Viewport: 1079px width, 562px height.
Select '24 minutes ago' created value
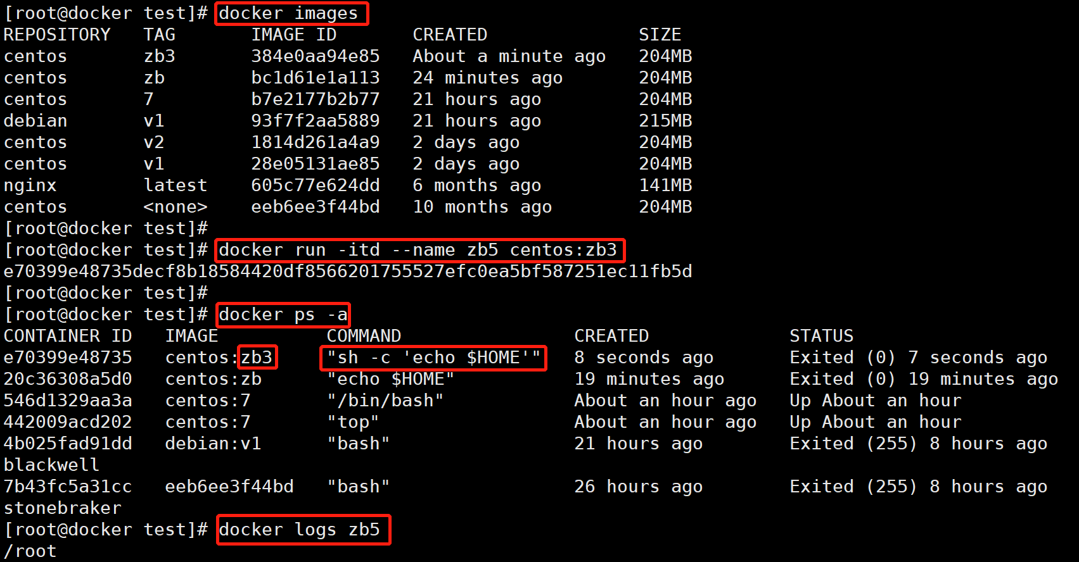click(488, 78)
